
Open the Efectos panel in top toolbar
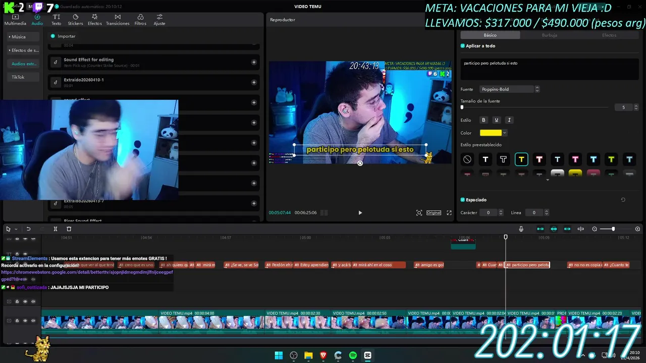[x=94, y=20]
